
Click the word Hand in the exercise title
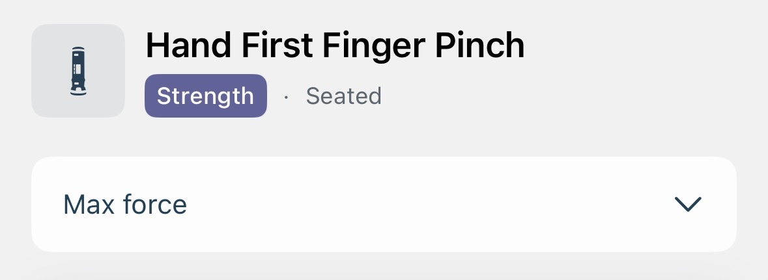pyautogui.click(x=188, y=45)
